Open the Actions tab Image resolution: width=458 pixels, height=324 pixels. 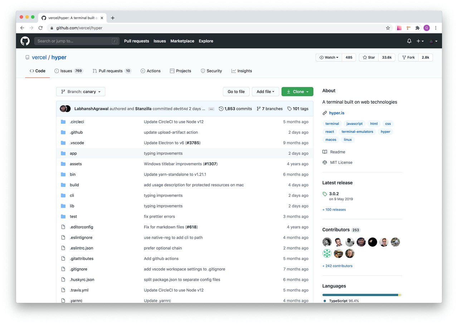(x=151, y=71)
